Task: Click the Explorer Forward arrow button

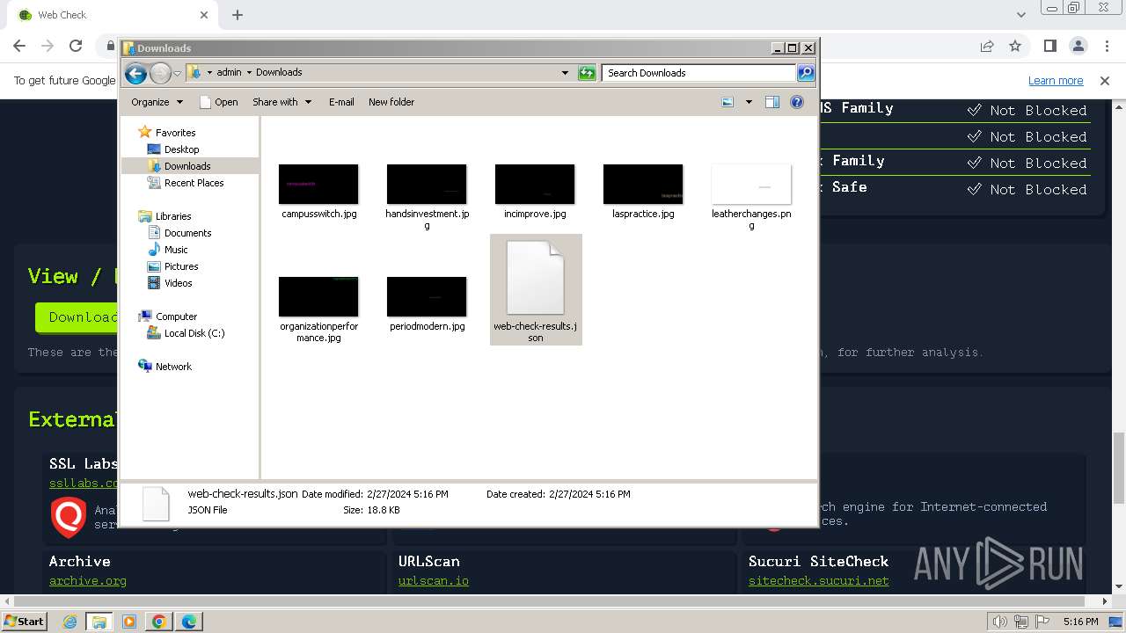Action: [x=160, y=73]
